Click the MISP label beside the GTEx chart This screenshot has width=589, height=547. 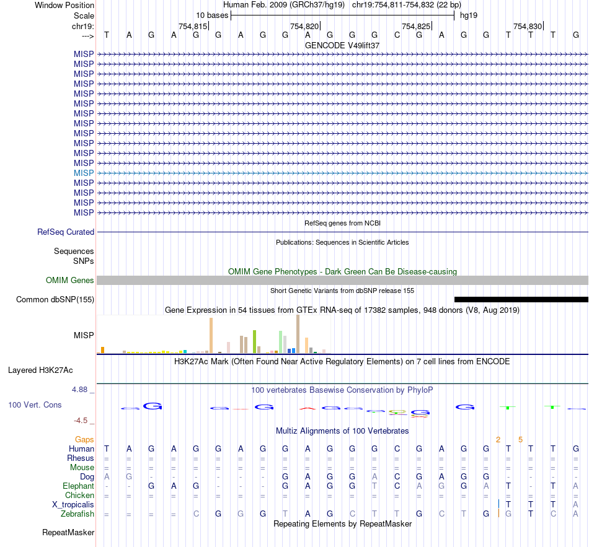pos(84,335)
